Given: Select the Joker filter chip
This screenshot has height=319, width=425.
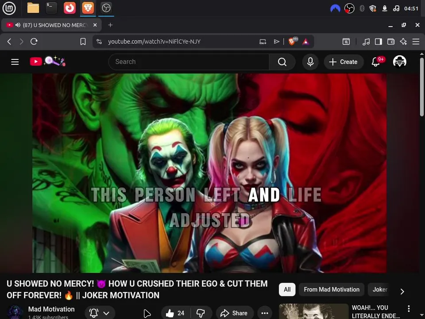Looking at the screenshot, I should click(x=379, y=289).
